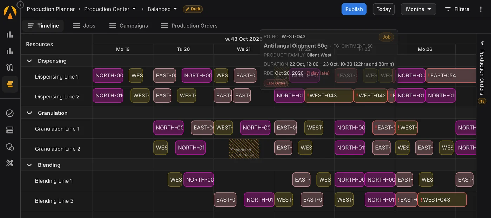Expand Production Orders side panel chevron
491x218 pixels.
tap(482, 43)
